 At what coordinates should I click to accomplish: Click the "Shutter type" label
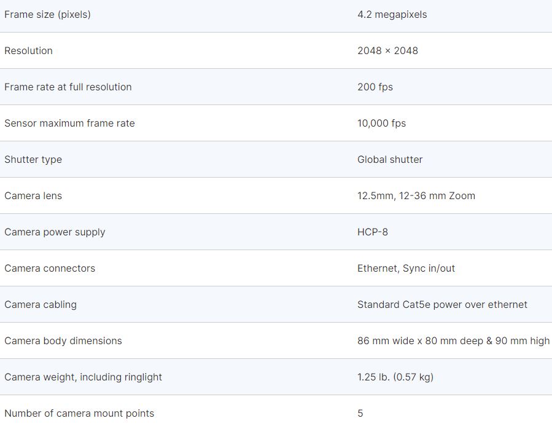coord(33,159)
